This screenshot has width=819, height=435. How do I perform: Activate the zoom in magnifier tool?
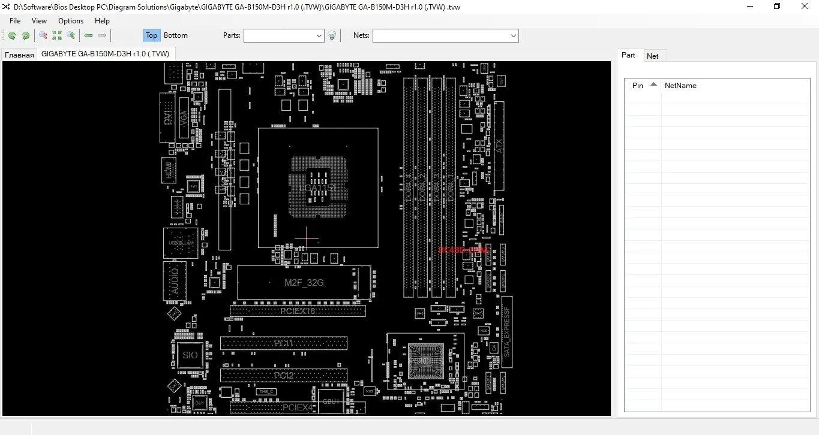71,35
